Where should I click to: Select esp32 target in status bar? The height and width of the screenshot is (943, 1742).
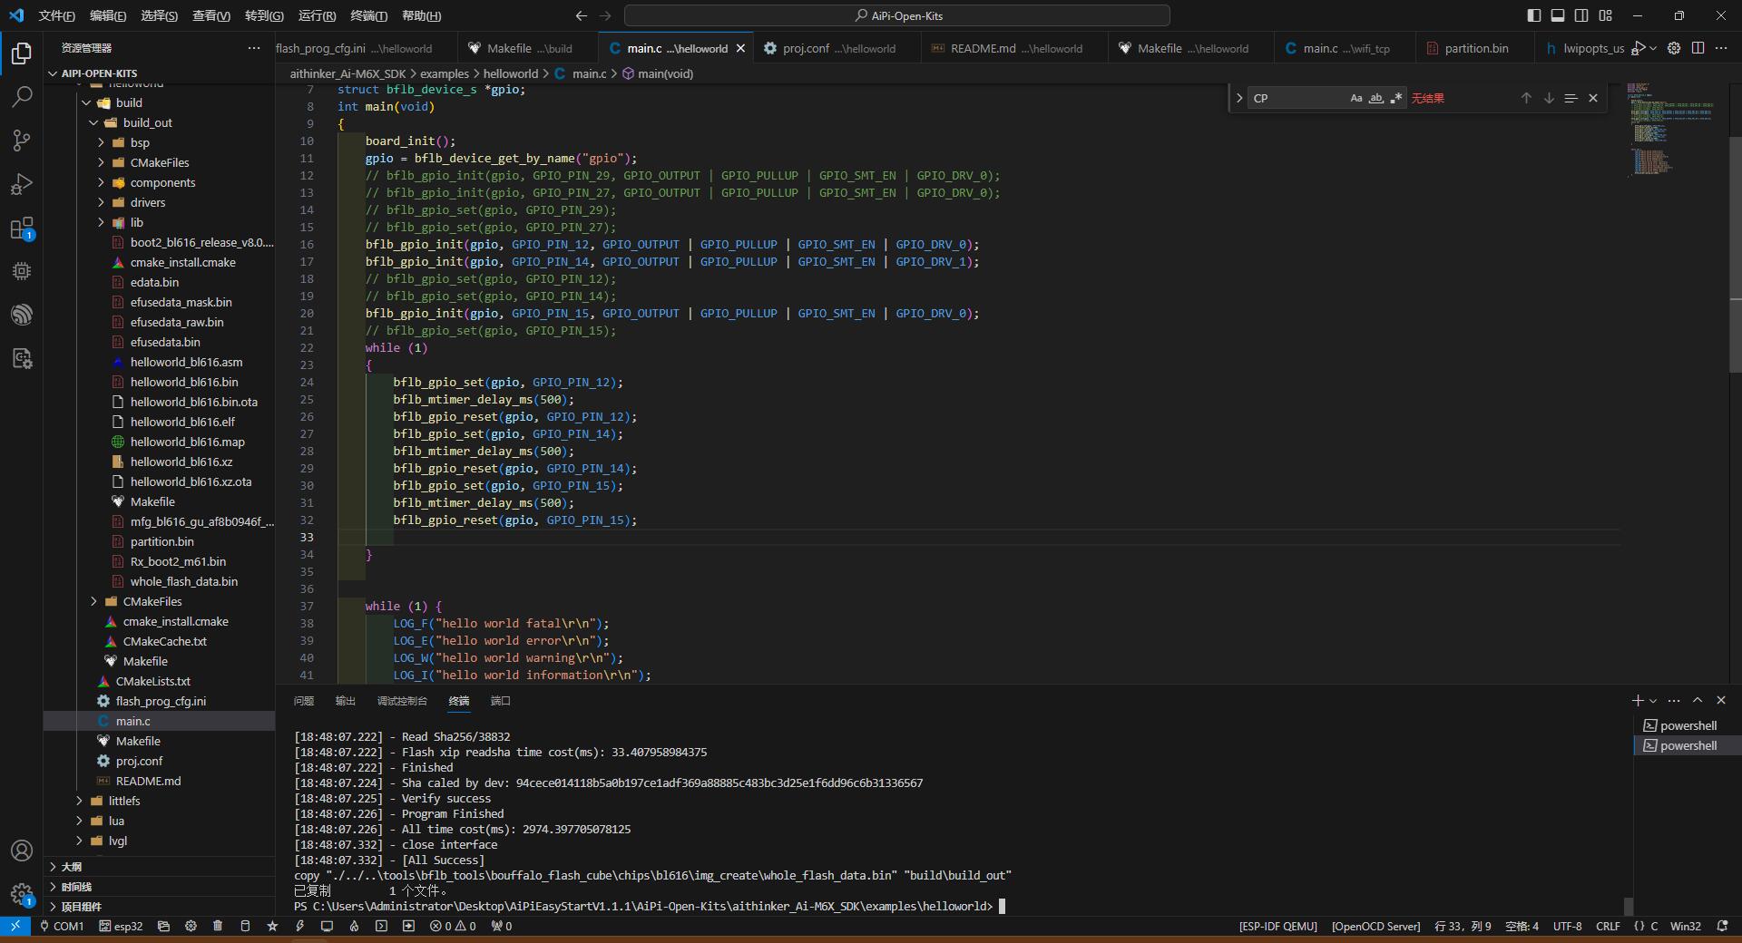121,926
